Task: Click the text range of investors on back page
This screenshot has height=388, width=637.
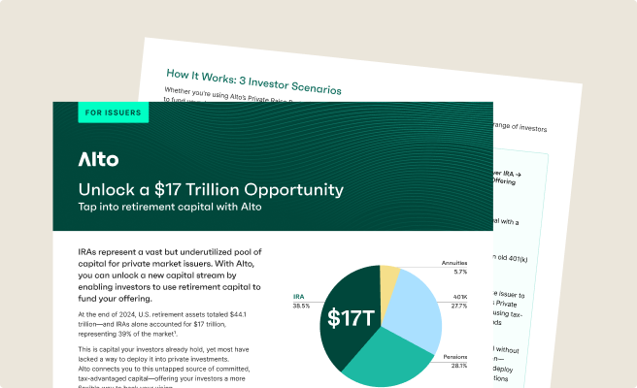Action: (x=520, y=127)
